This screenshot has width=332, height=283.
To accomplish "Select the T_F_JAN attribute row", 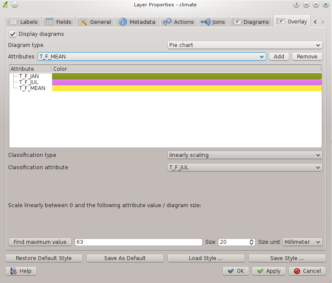I will pos(29,76).
